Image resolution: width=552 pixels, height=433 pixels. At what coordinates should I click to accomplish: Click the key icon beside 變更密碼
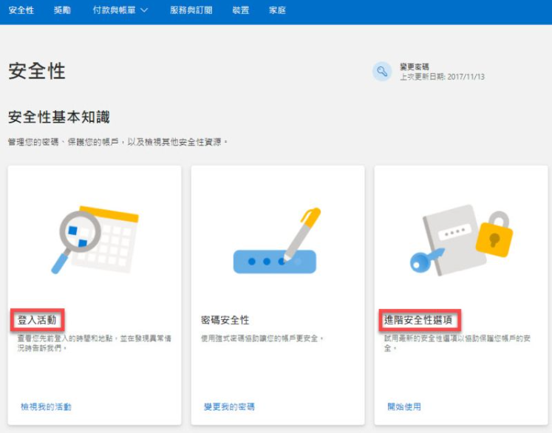click(x=382, y=71)
